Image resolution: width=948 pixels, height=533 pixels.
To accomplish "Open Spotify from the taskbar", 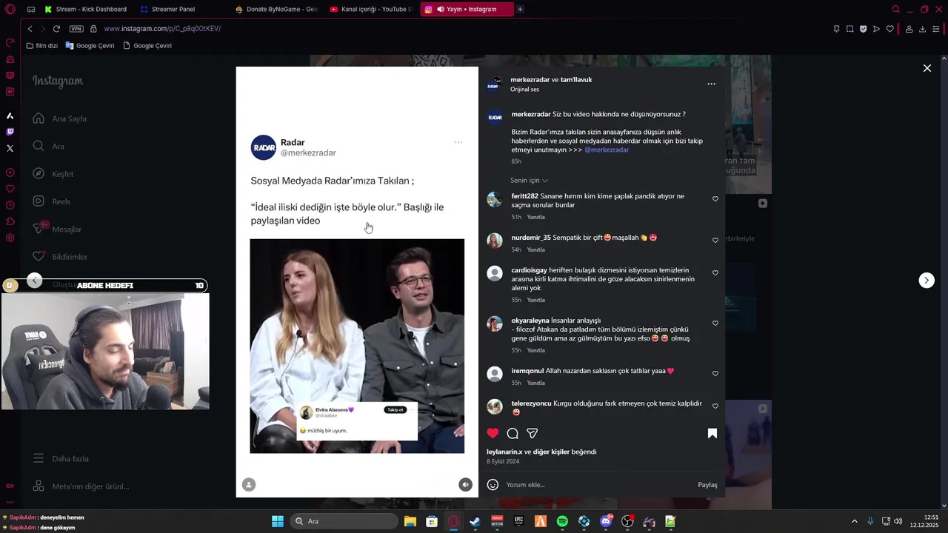I will tap(562, 522).
